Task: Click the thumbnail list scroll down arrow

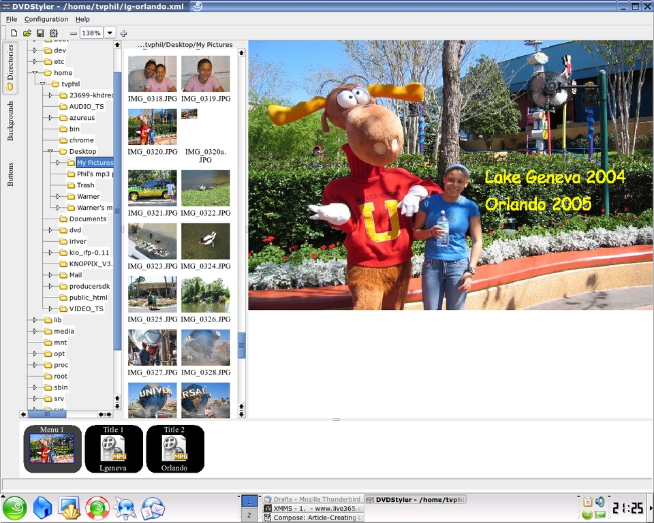Action: pyautogui.click(x=241, y=413)
